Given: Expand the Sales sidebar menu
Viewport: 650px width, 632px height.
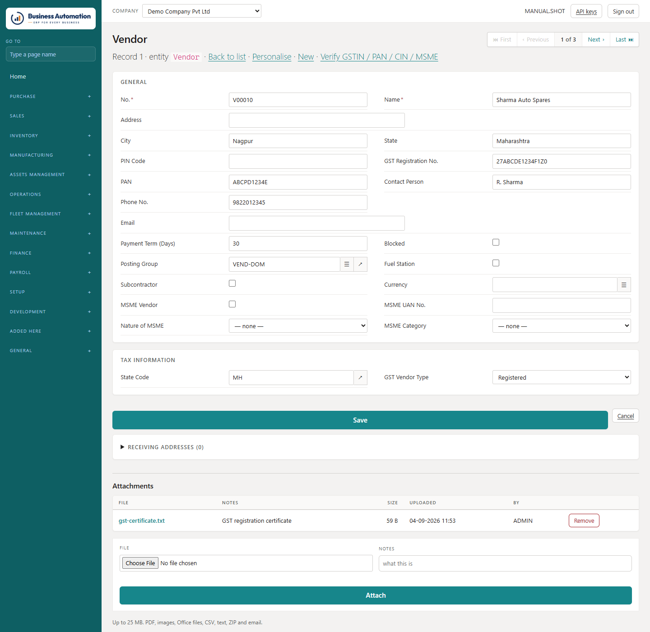Looking at the screenshot, I should coord(51,116).
